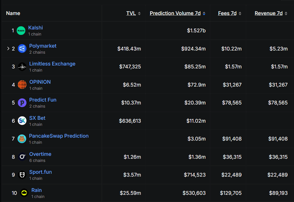Click Polymarket TVL value $418.43m

129,49
